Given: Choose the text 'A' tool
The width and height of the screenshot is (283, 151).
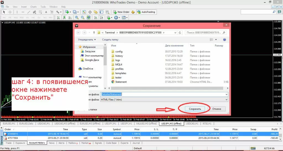Looking at the screenshot, I should coord(46,12).
